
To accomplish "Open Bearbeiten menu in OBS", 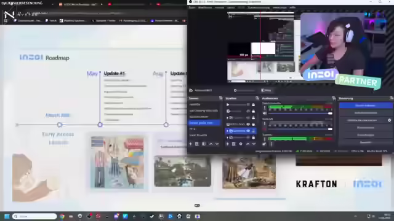I will 205,7.
